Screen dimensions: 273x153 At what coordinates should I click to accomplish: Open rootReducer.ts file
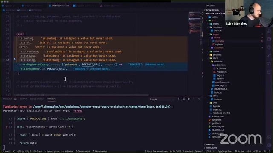coord(222,82)
